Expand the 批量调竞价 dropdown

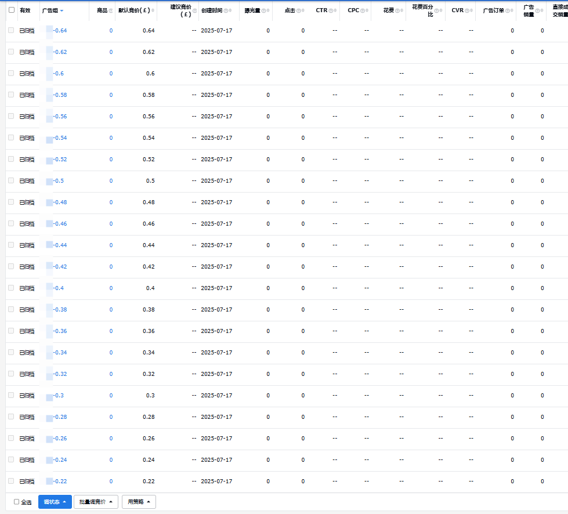[x=96, y=502]
